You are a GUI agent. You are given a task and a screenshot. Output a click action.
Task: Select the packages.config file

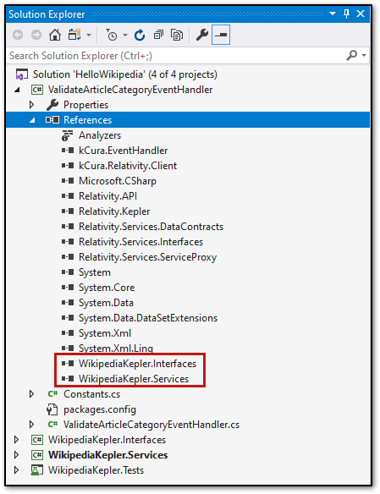tap(100, 409)
